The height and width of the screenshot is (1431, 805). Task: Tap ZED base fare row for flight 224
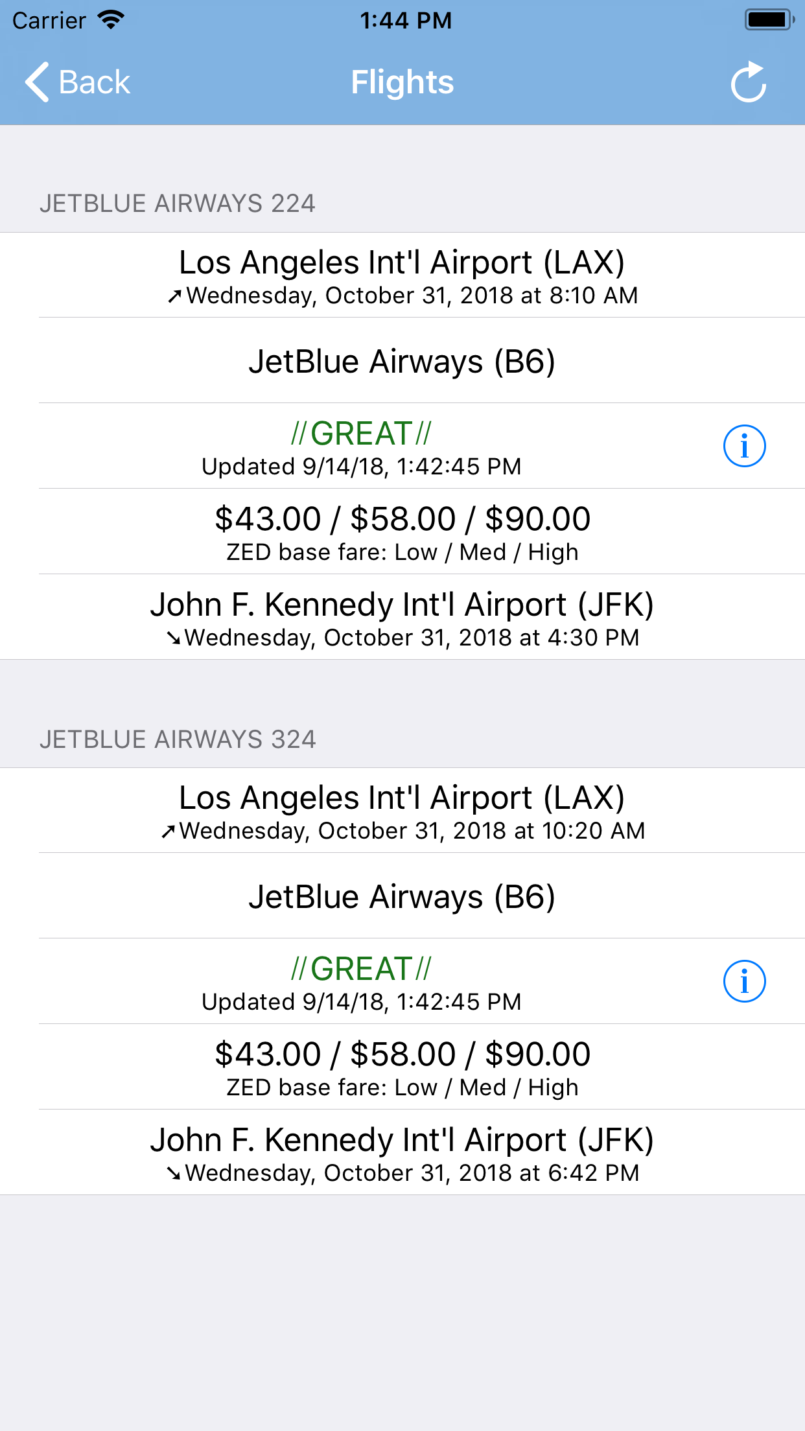point(402,531)
